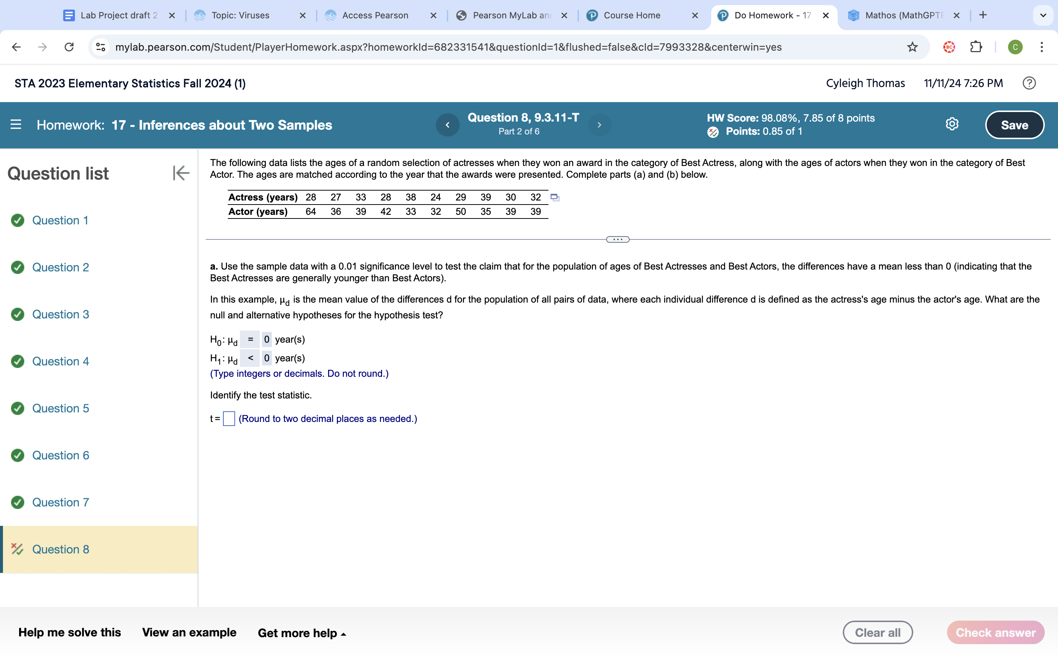Image resolution: width=1058 pixels, height=661 pixels.
Task: Click the address bar URL
Action: tap(448, 47)
